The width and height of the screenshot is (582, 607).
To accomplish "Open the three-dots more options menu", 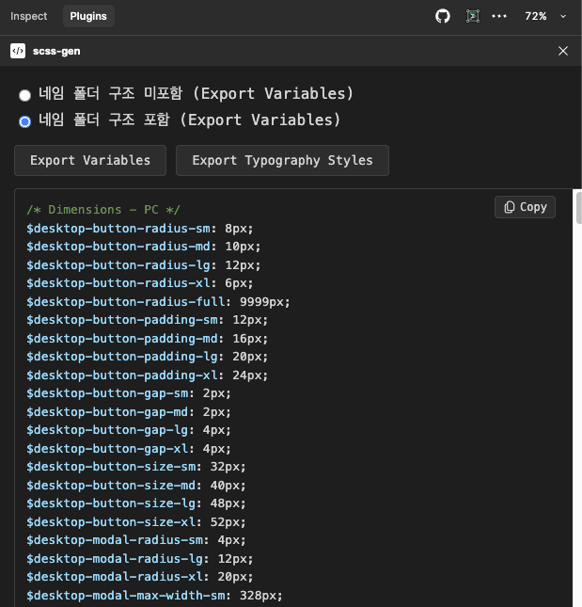I will tap(499, 16).
